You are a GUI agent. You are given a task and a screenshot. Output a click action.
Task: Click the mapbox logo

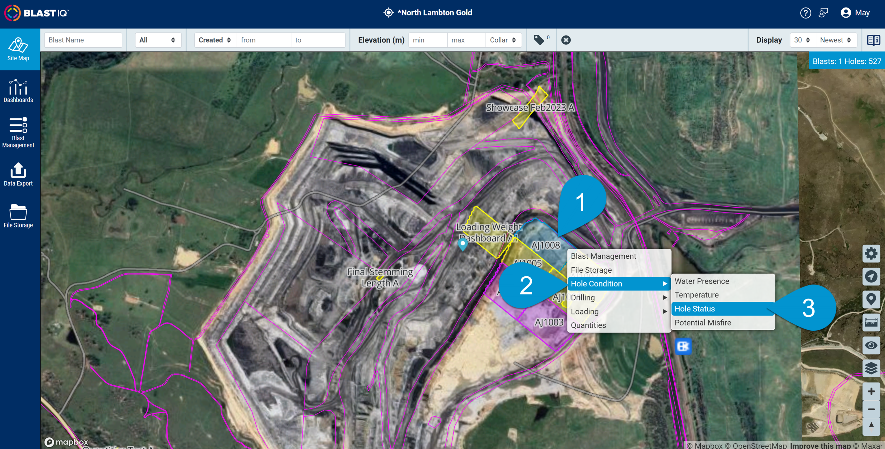pyautogui.click(x=66, y=442)
